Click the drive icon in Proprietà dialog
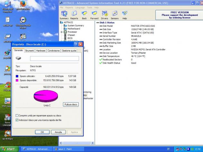Screen dimensions: 203x152 18,58
